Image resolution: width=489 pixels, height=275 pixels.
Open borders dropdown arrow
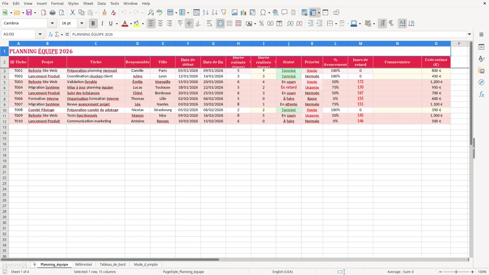(x=336, y=24)
